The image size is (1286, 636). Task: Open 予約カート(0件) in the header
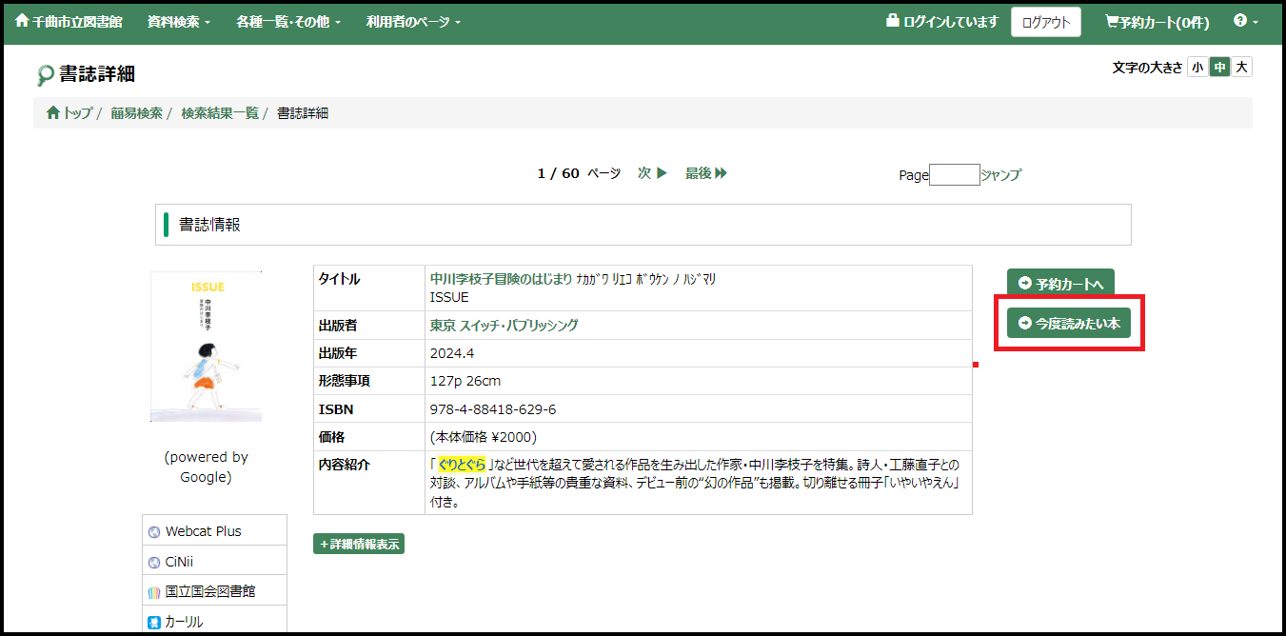click(x=1157, y=22)
